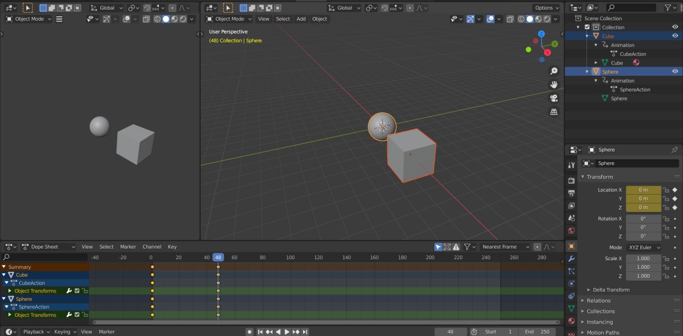Open the Material properties tab

click(x=571, y=321)
